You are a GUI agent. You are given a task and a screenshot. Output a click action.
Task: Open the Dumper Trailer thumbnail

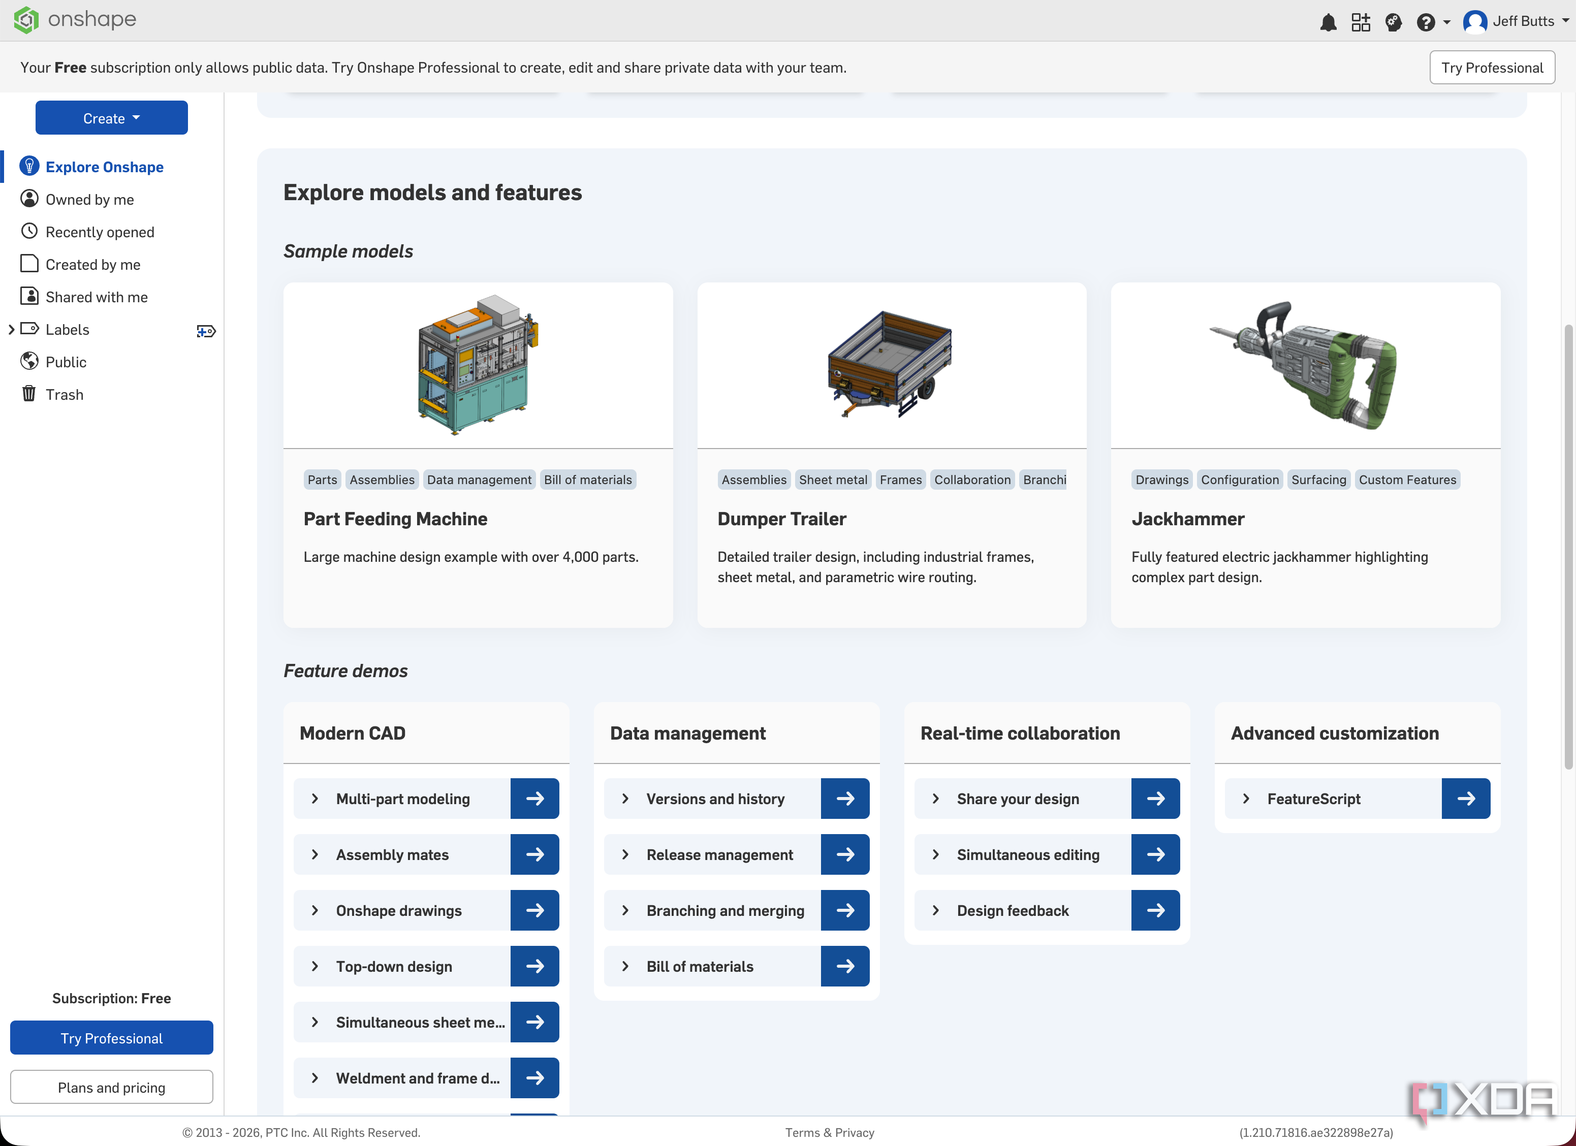(892, 365)
